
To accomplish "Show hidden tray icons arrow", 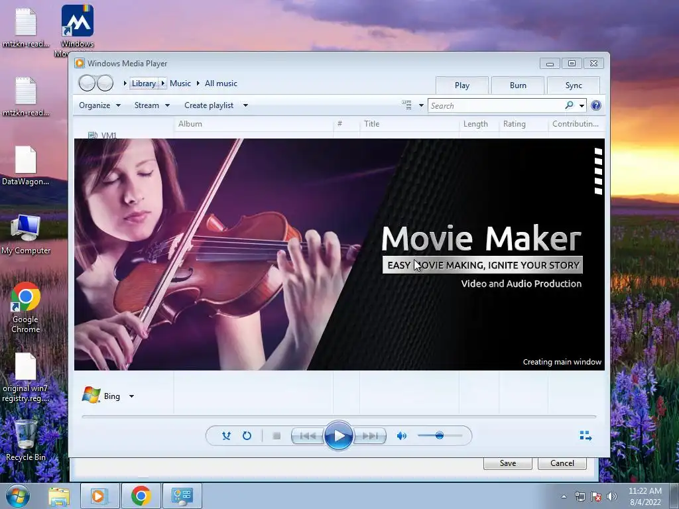I will 564,496.
